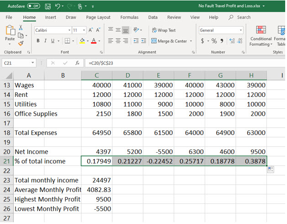Click the Comma Style icon
The width and height of the screenshot is (287, 224).
click(222, 41)
